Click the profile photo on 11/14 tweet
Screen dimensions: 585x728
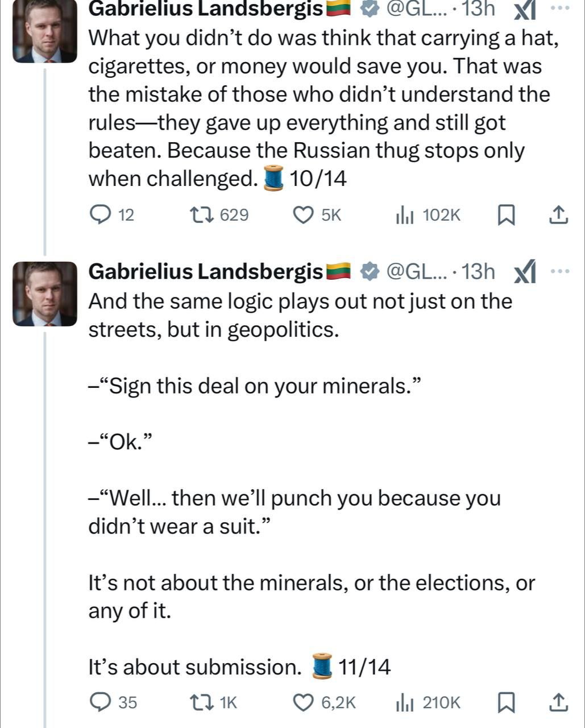tap(44, 293)
